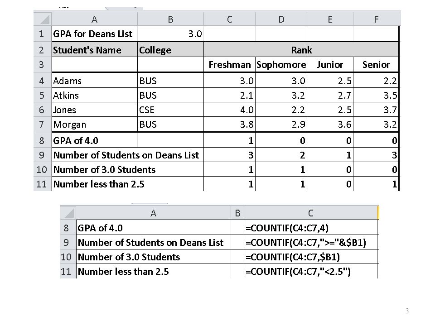
Task: Select Adams name cell
Action: tap(95, 81)
